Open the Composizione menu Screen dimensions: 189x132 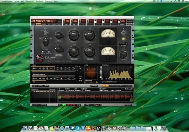[x=6, y=1]
